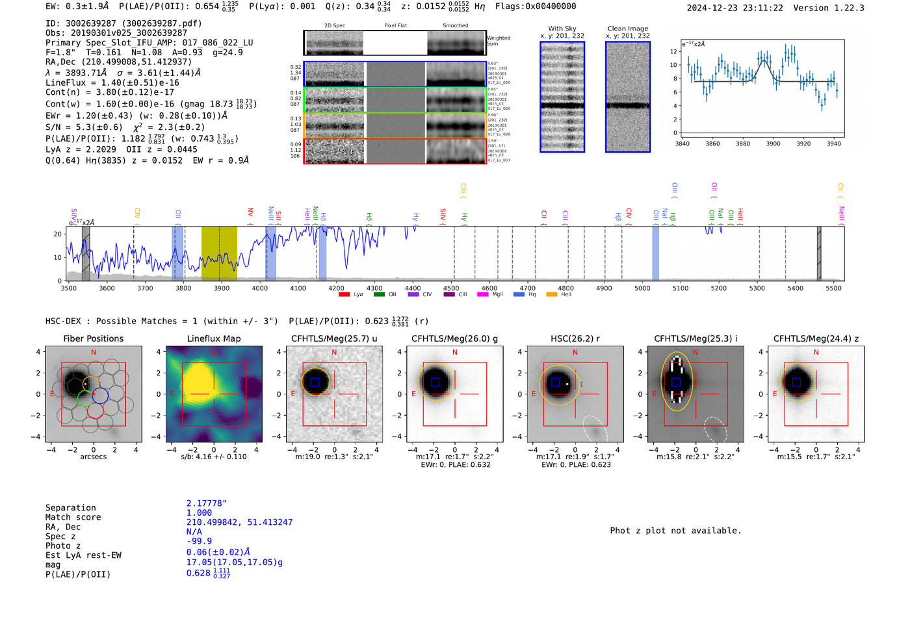
Task: Click the Primary Spec_Slot_IFU_AMP value line
Action: click(149, 43)
